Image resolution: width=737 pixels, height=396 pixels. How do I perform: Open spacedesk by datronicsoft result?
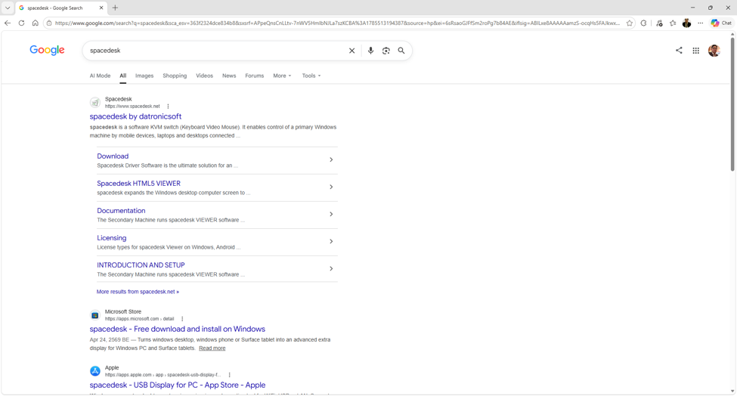pyautogui.click(x=135, y=116)
